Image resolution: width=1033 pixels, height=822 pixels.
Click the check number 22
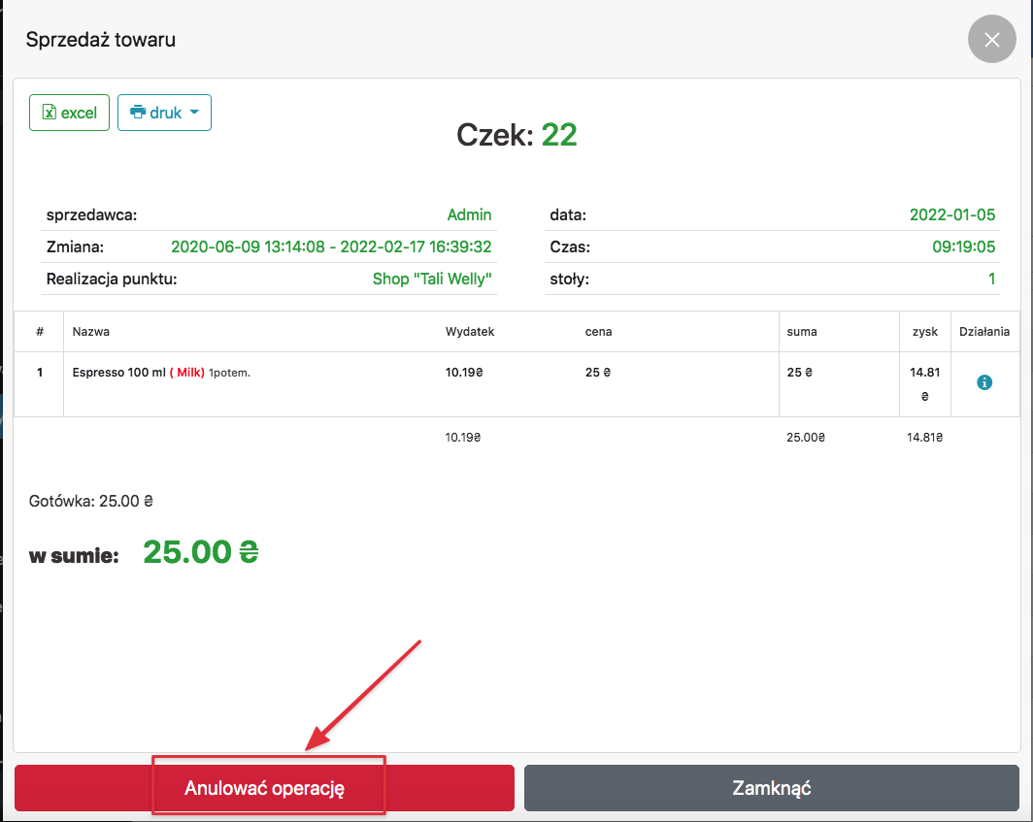[559, 135]
